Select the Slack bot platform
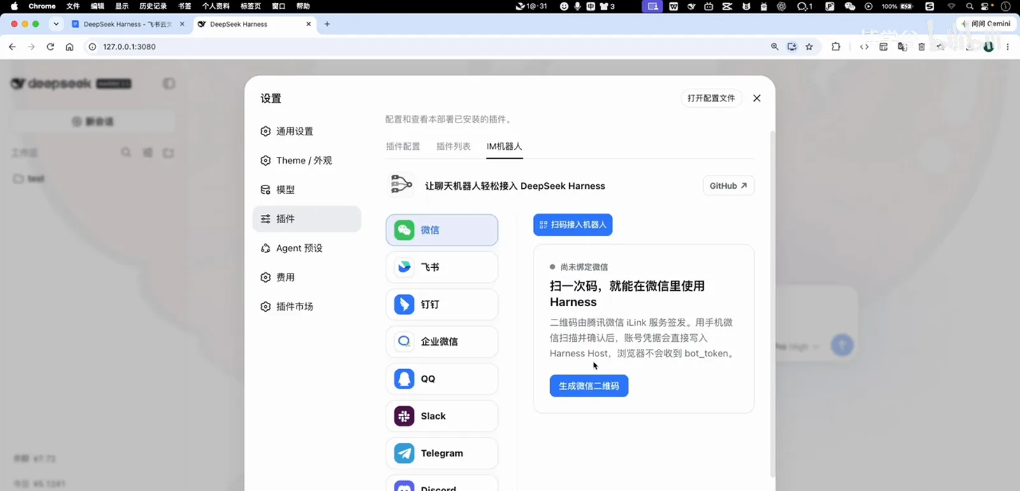1020x491 pixels. [442, 416]
